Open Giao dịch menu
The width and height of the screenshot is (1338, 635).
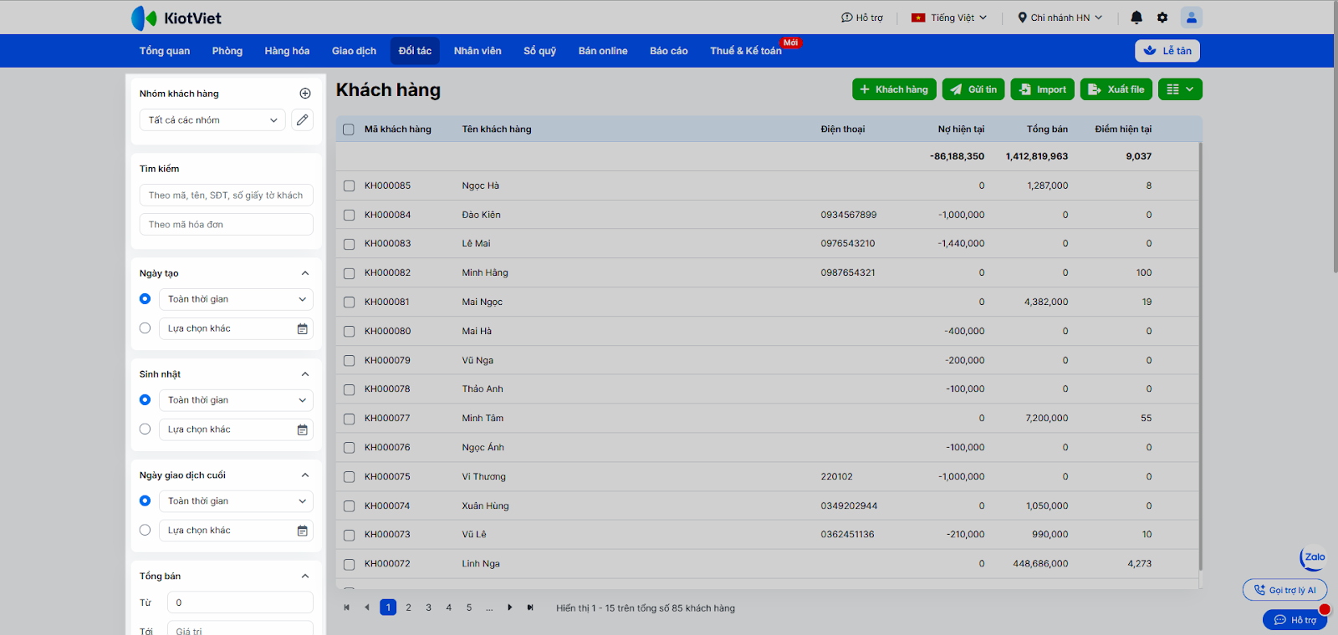coord(355,51)
